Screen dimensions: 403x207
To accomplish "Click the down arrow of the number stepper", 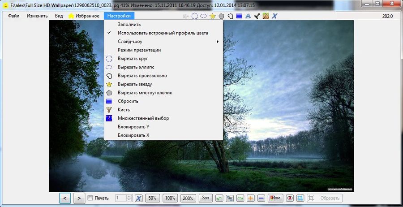I will [x=129, y=200].
